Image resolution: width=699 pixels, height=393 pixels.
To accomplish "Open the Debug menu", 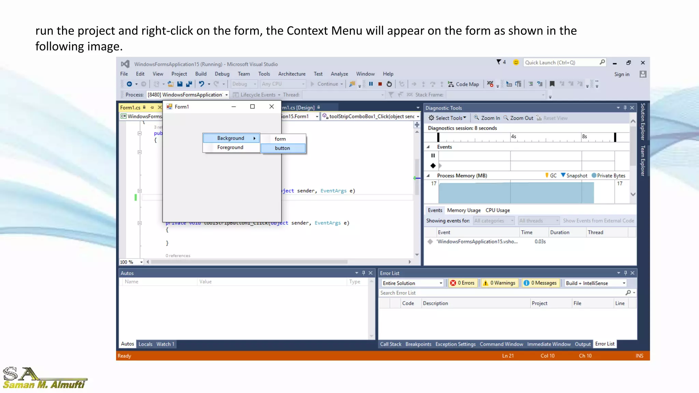I will pos(222,74).
